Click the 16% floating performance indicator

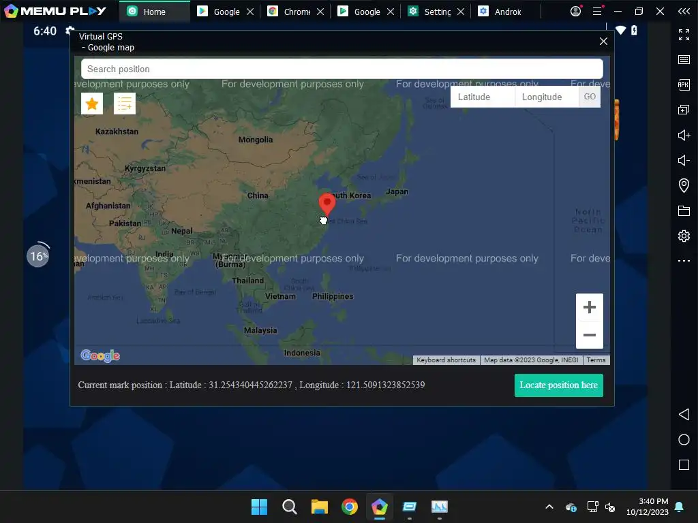coord(38,255)
